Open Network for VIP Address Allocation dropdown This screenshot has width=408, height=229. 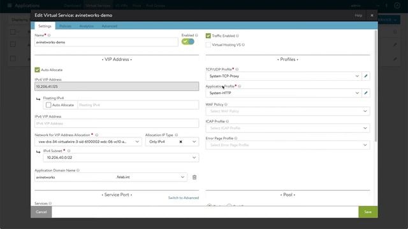(137, 142)
